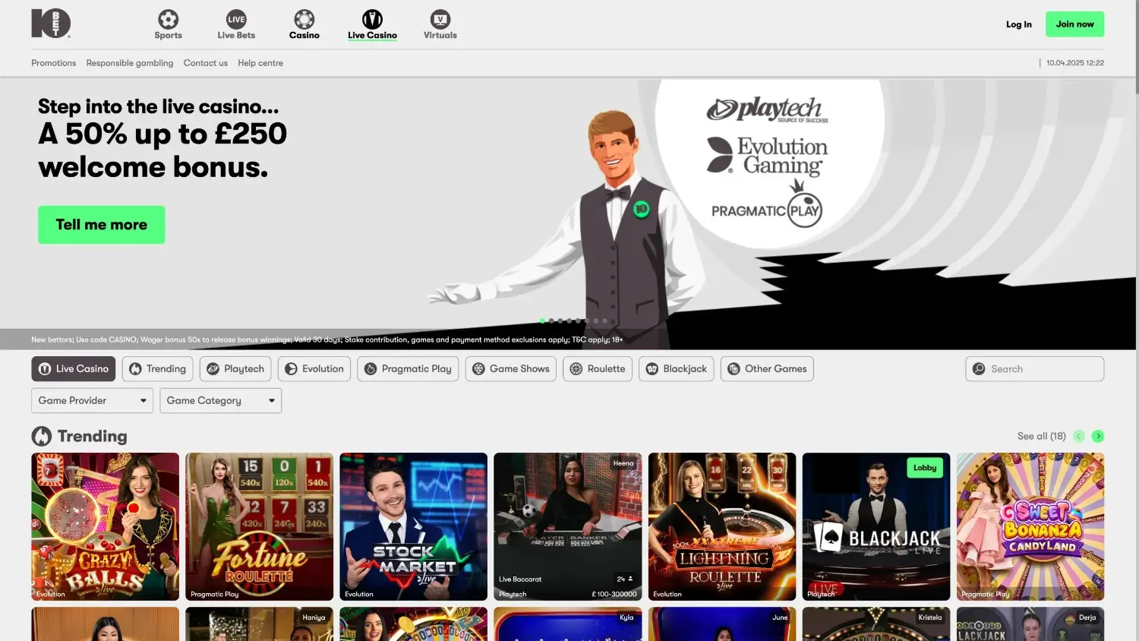This screenshot has height=641, width=1139.
Task: Show the Other Games category
Action: click(768, 369)
